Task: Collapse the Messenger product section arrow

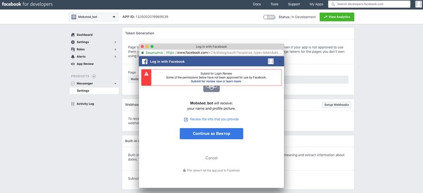Action: point(115,84)
